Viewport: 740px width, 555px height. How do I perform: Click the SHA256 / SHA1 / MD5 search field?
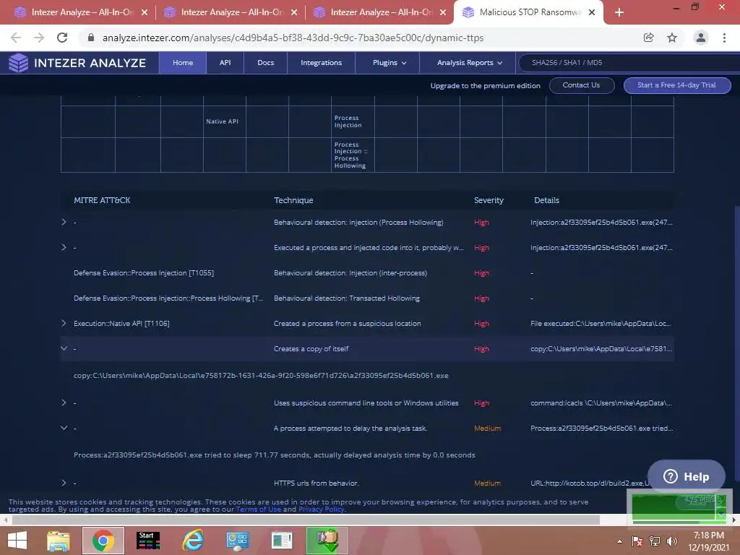coord(629,63)
